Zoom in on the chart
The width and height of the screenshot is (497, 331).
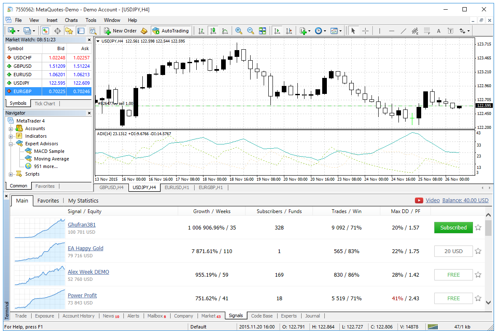239,31
